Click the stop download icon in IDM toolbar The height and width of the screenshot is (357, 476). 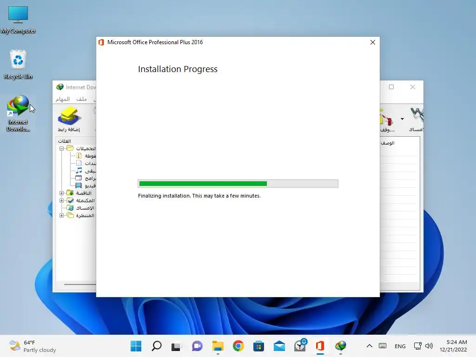(x=387, y=119)
